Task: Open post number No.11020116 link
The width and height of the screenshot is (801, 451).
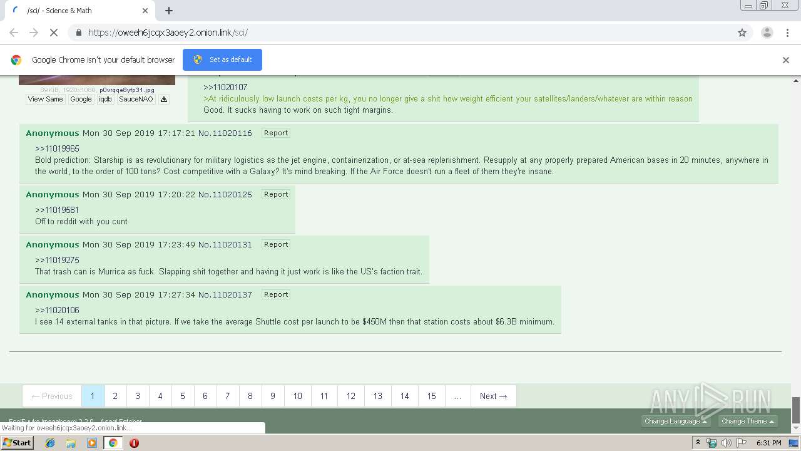Action: pyautogui.click(x=225, y=133)
